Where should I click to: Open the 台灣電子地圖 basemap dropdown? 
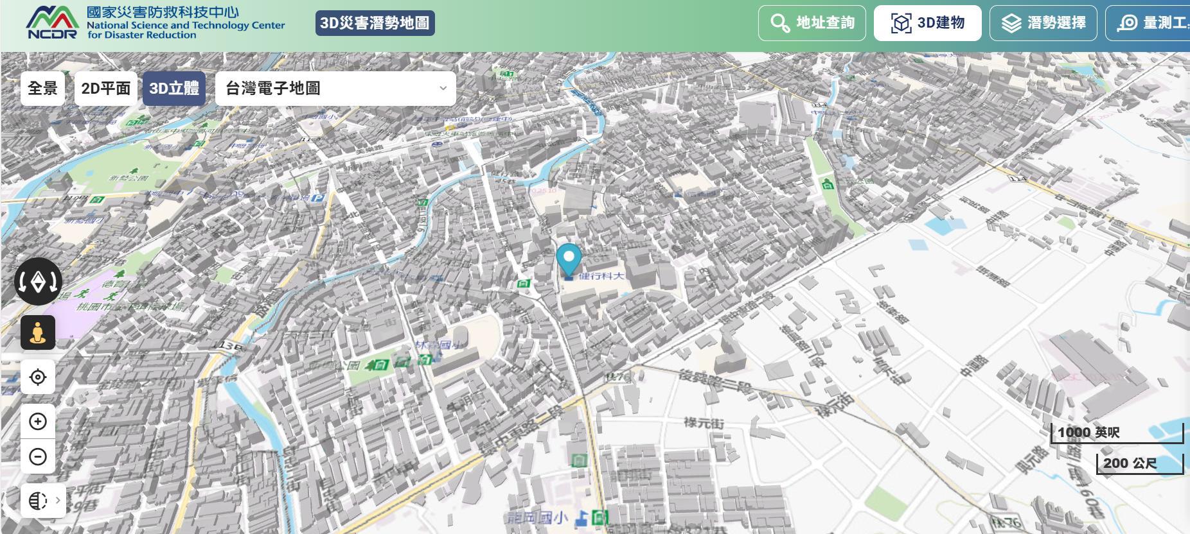(x=335, y=88)
